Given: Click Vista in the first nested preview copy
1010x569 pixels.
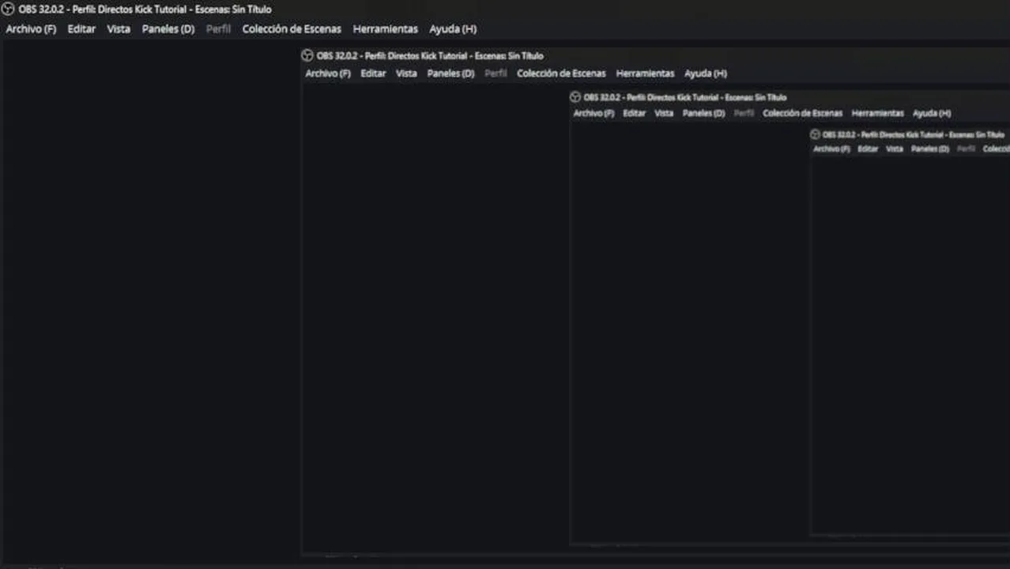Looking at the screenshot, I should (x=406, y=73).
